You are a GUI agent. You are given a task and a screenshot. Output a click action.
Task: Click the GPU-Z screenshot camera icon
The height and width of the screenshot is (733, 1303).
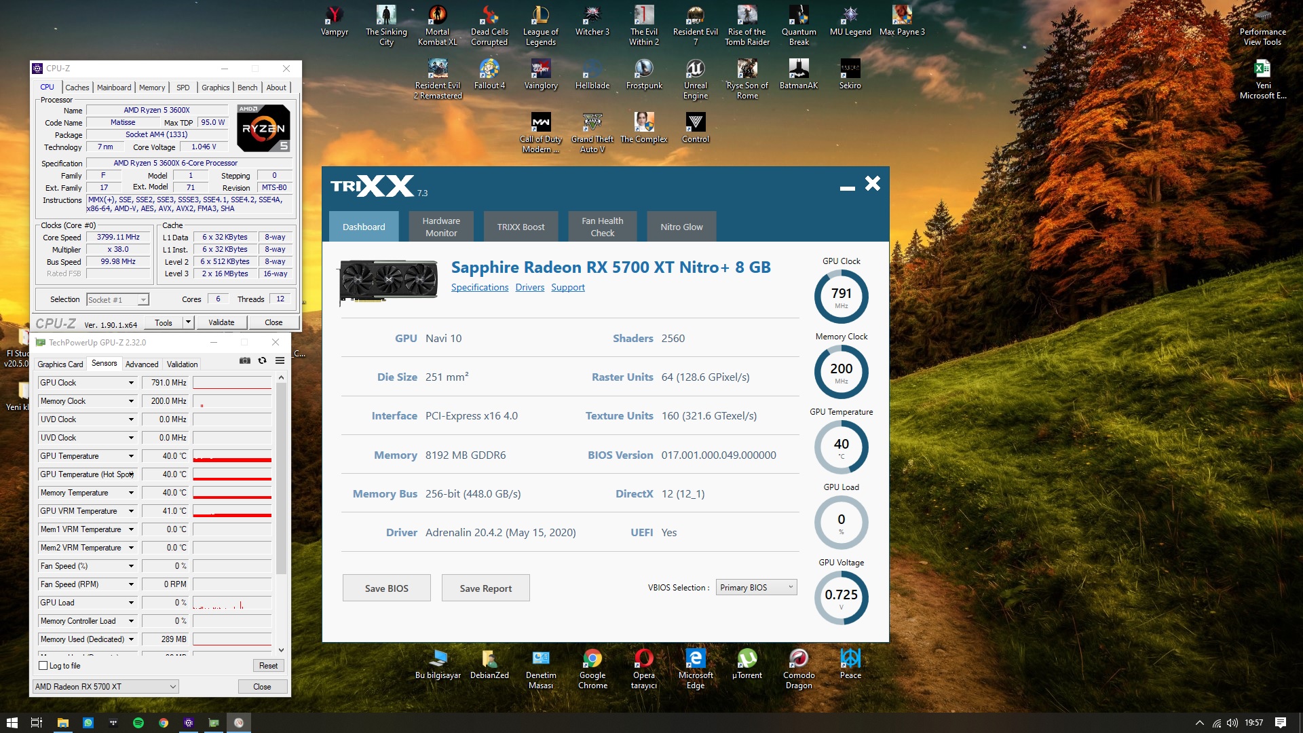245,361
